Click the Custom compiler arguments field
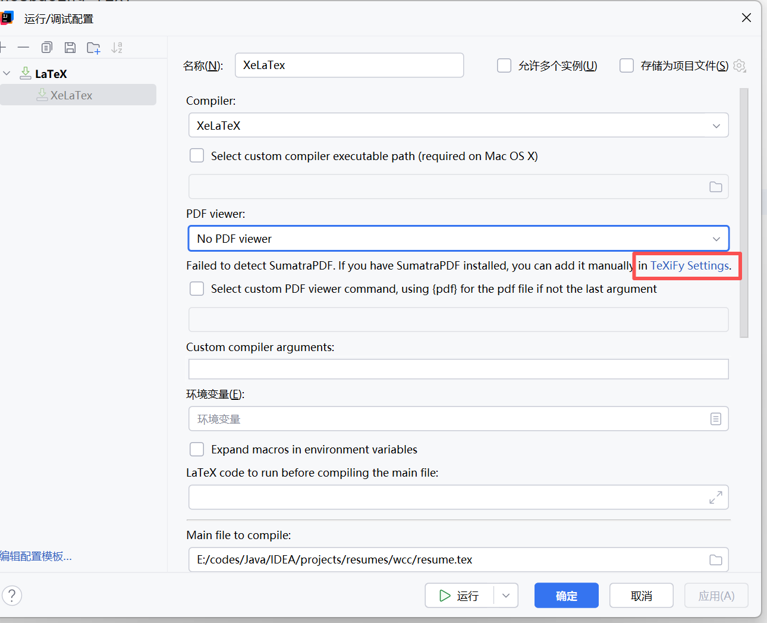The height and width of the screenshot is (623, 767). pos(458,369)
